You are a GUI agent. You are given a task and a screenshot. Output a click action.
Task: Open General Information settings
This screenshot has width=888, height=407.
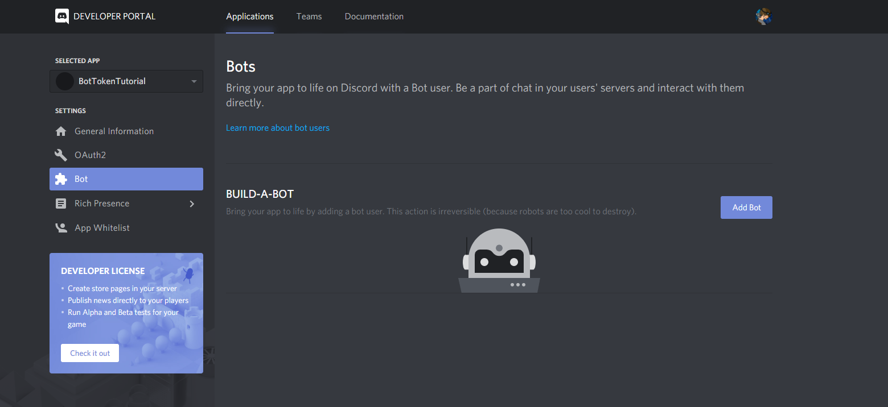(x=126, y=131)
